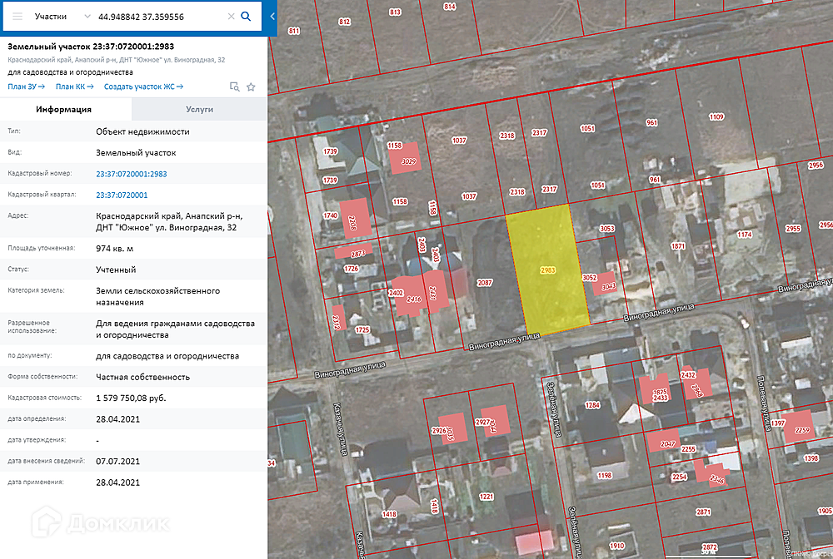Clear the coordinates search field
The image size is (833, 559).
coord(230,17)
